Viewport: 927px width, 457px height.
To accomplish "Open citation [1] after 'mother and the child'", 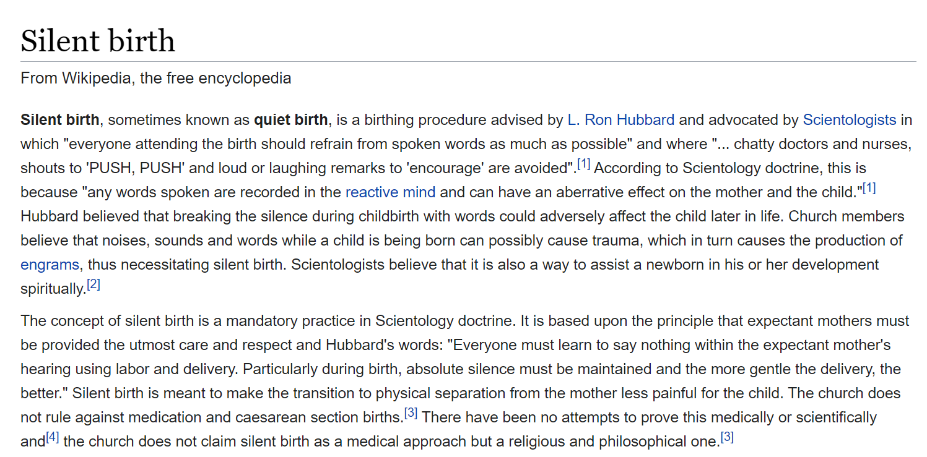I will pyautogui.click(x=869, y=188).
